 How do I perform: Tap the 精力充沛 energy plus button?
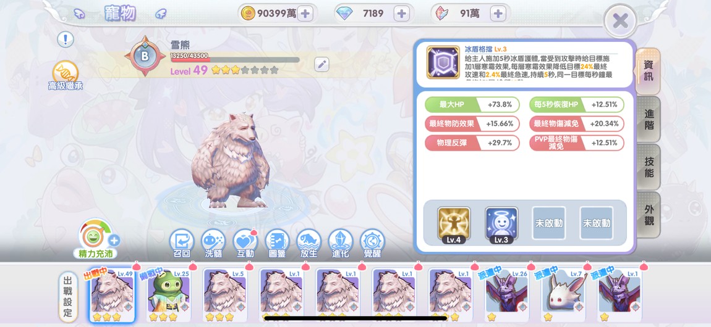coord(114,240)
